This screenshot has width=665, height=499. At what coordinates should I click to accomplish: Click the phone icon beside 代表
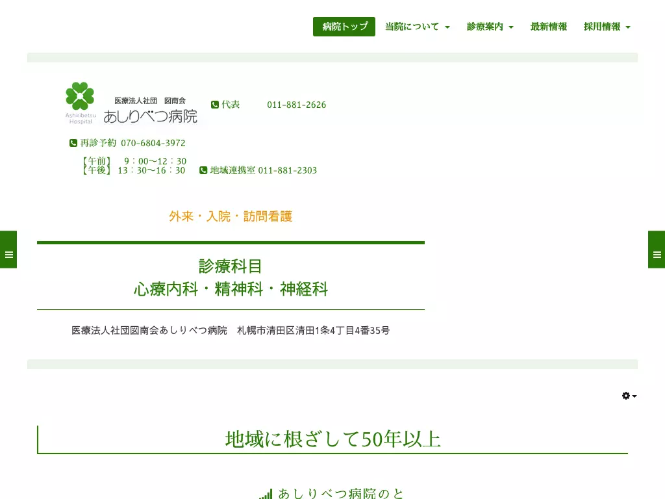(x=214, y=105)
